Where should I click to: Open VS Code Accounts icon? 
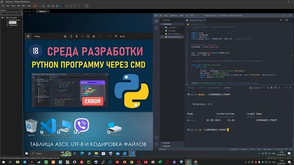coord(156,137)
